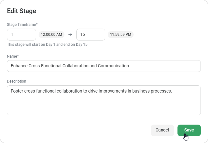Viewport: 208px width, 143px height.
Task: Focus the end day field showing 15
Action: 91,35
